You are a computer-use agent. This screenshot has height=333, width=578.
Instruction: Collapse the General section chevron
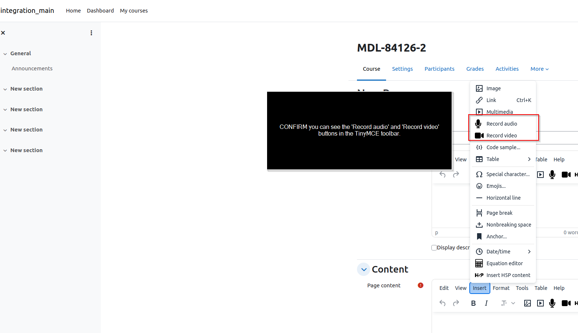[x=5, y=54]
